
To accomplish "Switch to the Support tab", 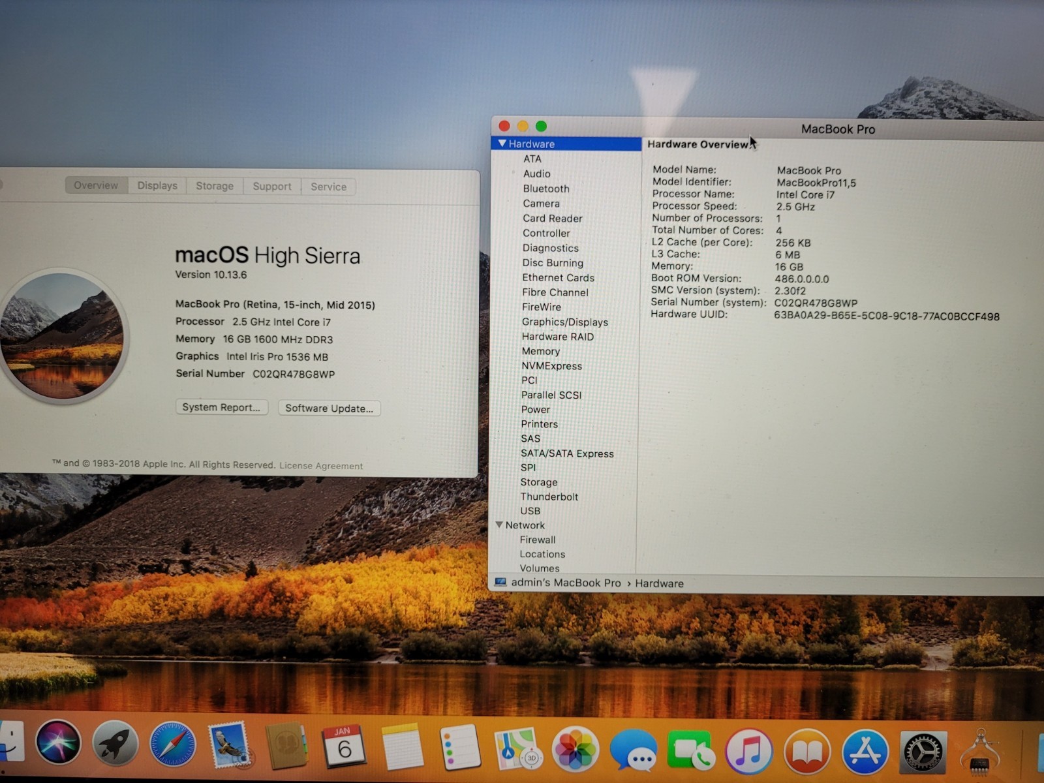I will (x=272, y=187).
